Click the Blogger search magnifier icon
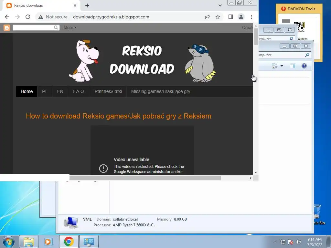 click(x=56, y=28)
